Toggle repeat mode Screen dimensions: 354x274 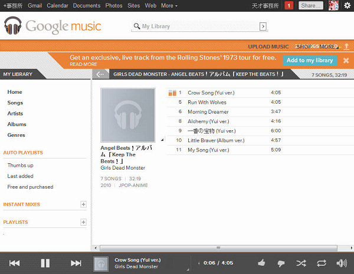click(322, 263)
